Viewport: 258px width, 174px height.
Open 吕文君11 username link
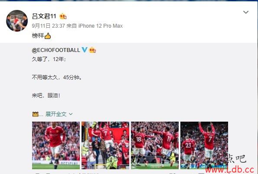[x=44, y=16]
